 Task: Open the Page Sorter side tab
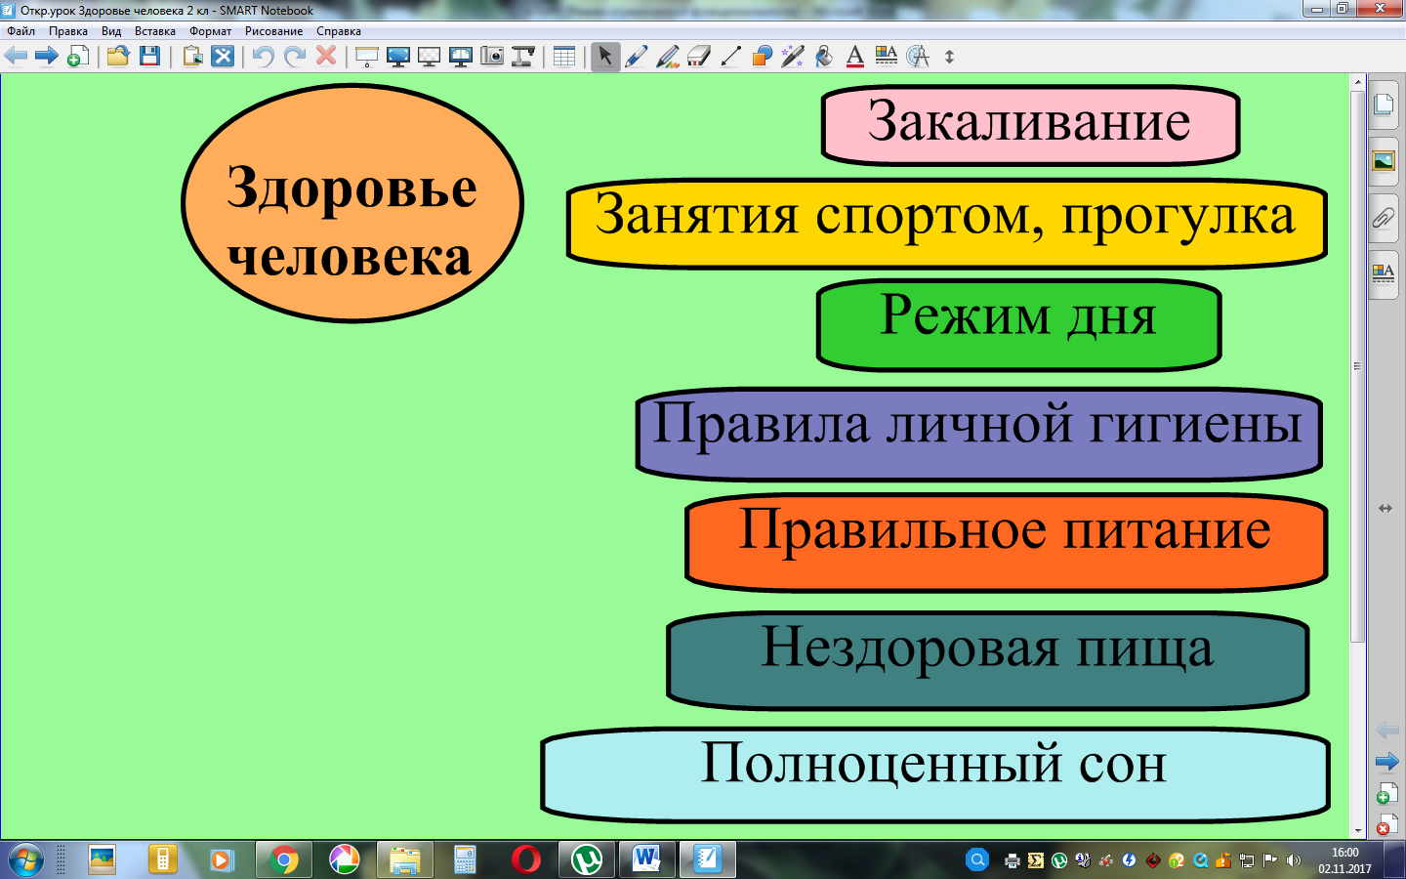1384,105
